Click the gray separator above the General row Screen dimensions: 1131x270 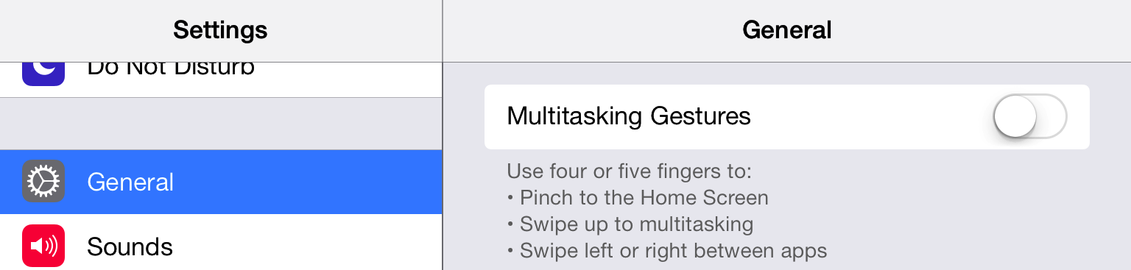click(221, 124)
